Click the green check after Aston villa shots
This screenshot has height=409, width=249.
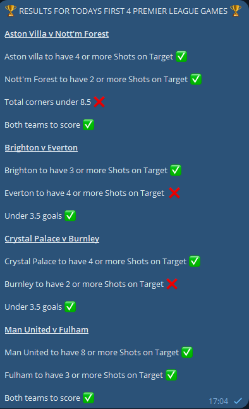(181, 57)
